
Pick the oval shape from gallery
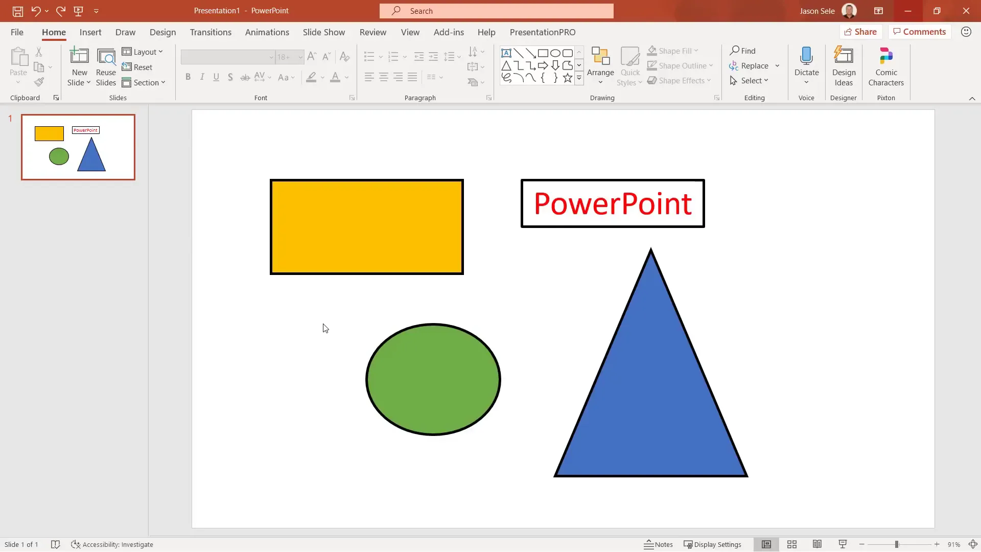(555, 53)
